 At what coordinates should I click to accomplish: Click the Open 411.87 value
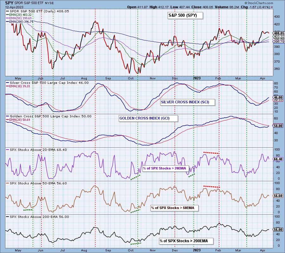coord(137,7)
